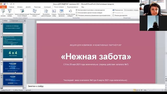Open the Переходы ribbon tab

click(x=37, y=7)
